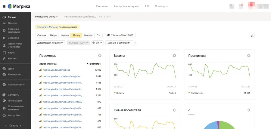The width and height of the screenshot is (271, 129).
Task: Open the Счетчики top menu item
Action: point(102,6)
